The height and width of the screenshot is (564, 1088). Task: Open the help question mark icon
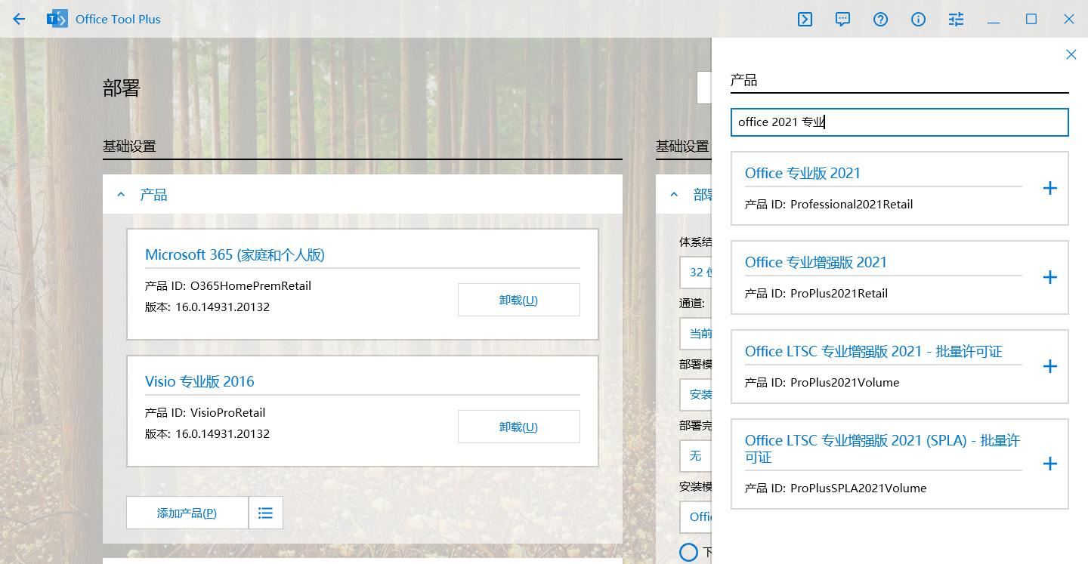coord(880,20)
